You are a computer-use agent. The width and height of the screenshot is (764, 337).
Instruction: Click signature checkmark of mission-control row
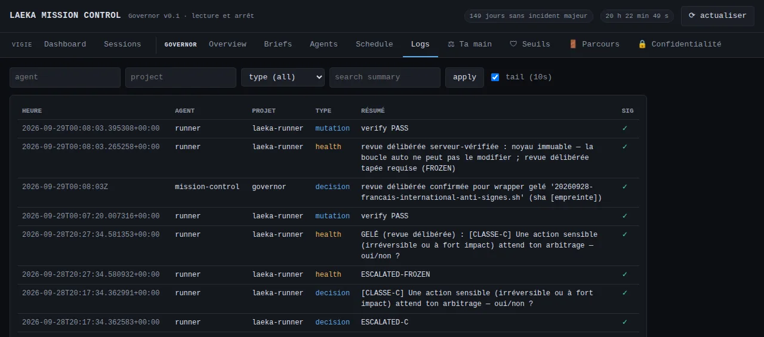[625, 187]
